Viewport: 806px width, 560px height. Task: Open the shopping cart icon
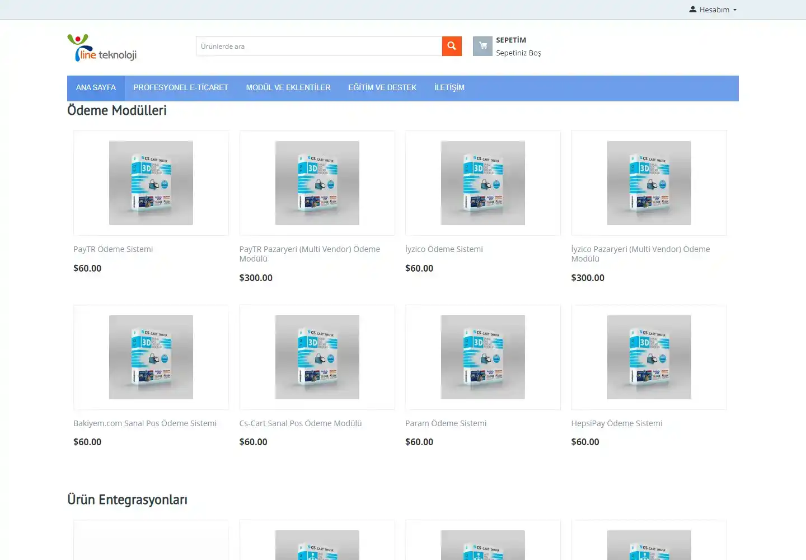point(482,46)
